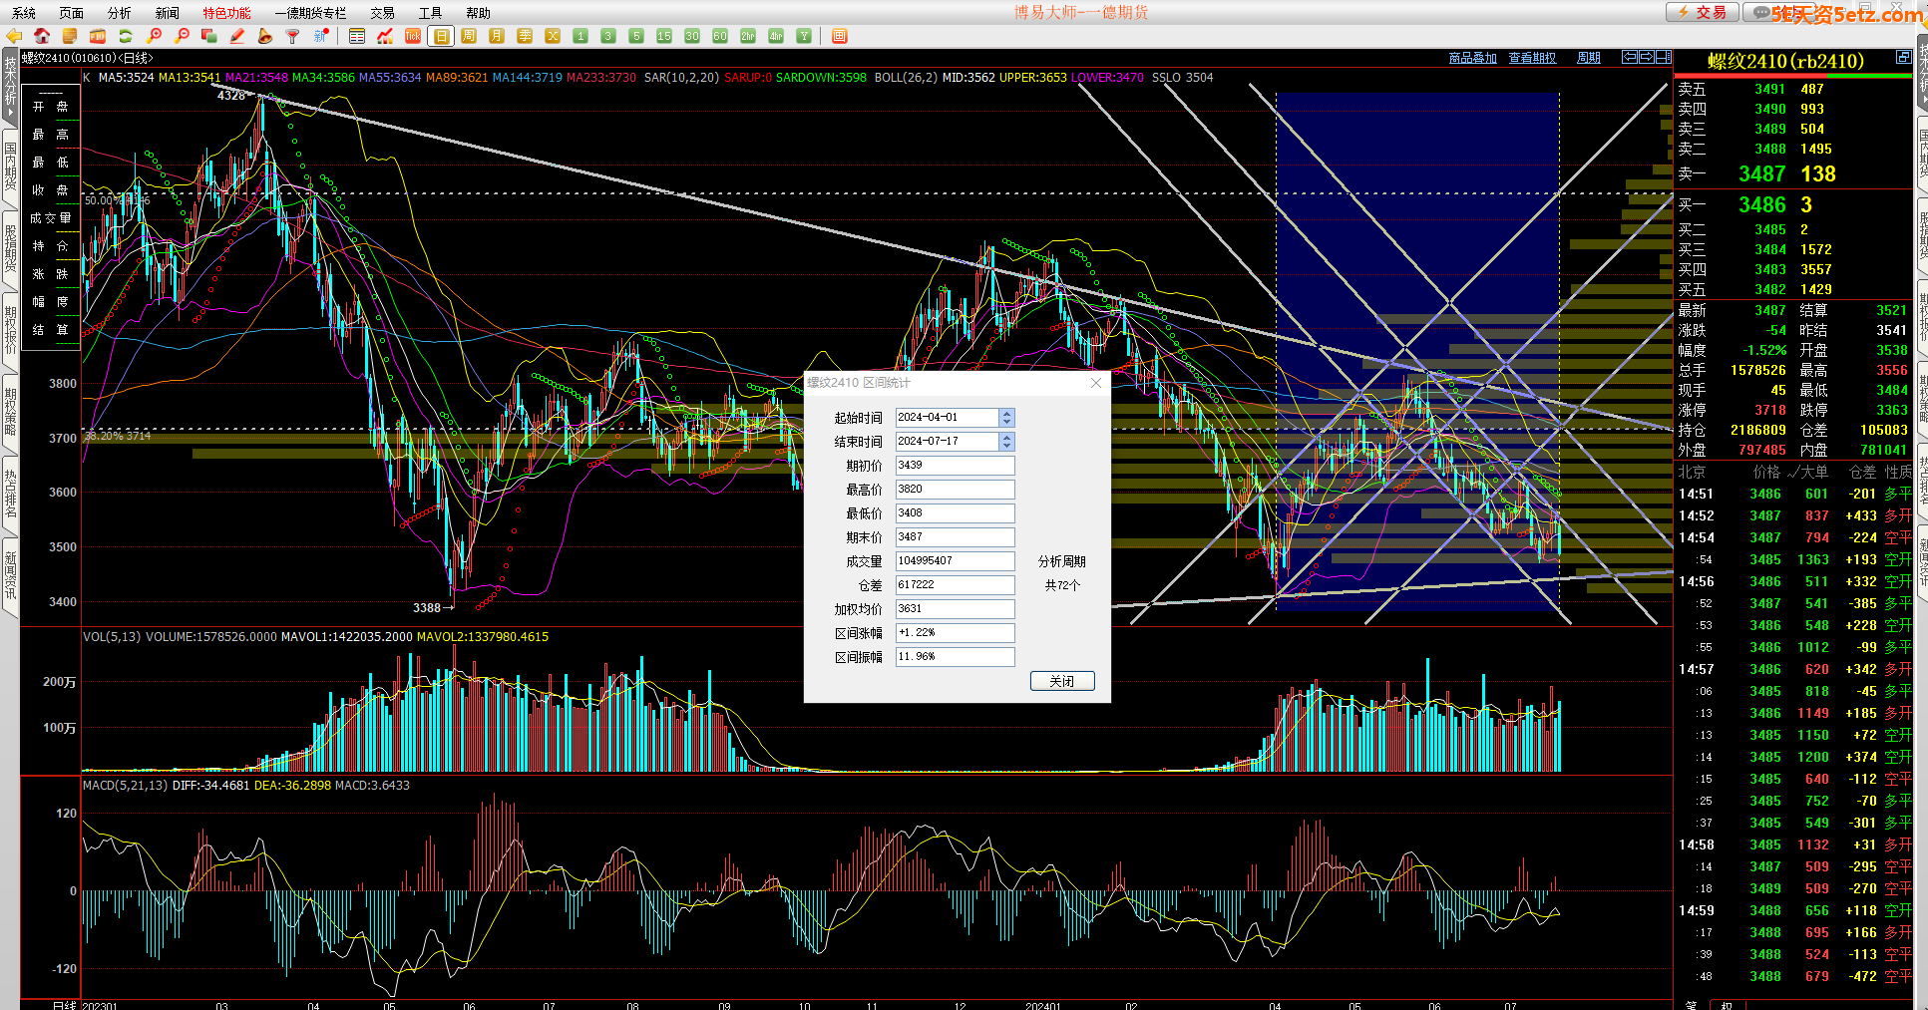This screenshot has height=1010, width=1928.
Task: Select the 5-minute period icon
Action: 636,36
